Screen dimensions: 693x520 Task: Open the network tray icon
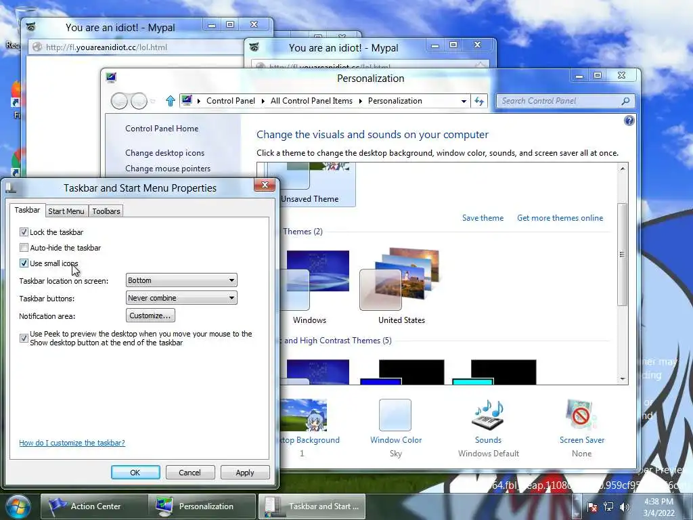coord(608,506)
